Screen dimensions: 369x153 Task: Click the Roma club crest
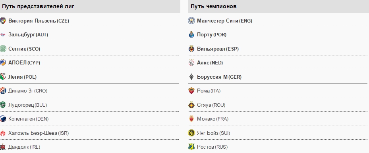191,91
